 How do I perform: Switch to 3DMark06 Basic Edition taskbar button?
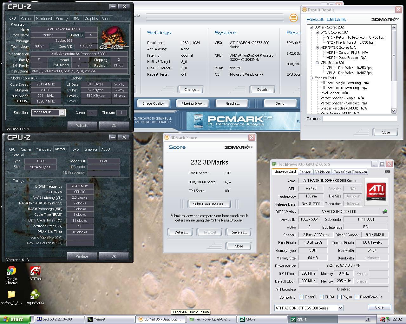pos(161,319)
